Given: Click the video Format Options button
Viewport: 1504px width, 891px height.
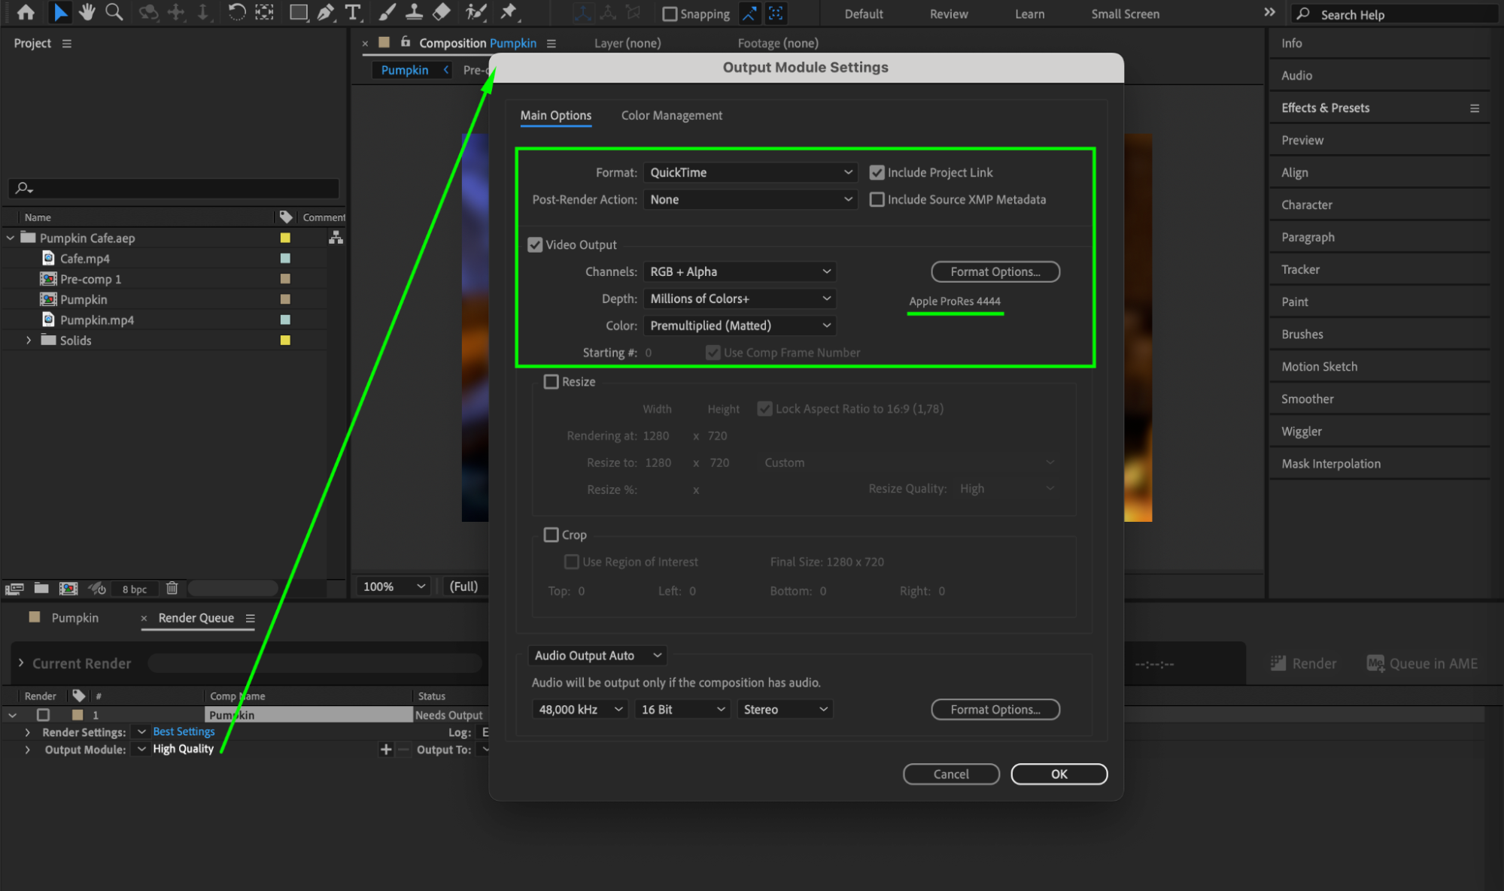Looking at the screenshot, I should click(x=995, y=272).
